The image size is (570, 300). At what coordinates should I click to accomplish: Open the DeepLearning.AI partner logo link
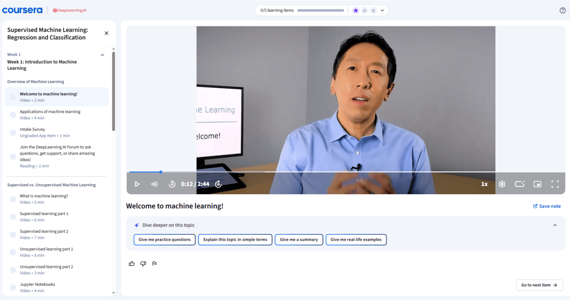click(69, 10)
